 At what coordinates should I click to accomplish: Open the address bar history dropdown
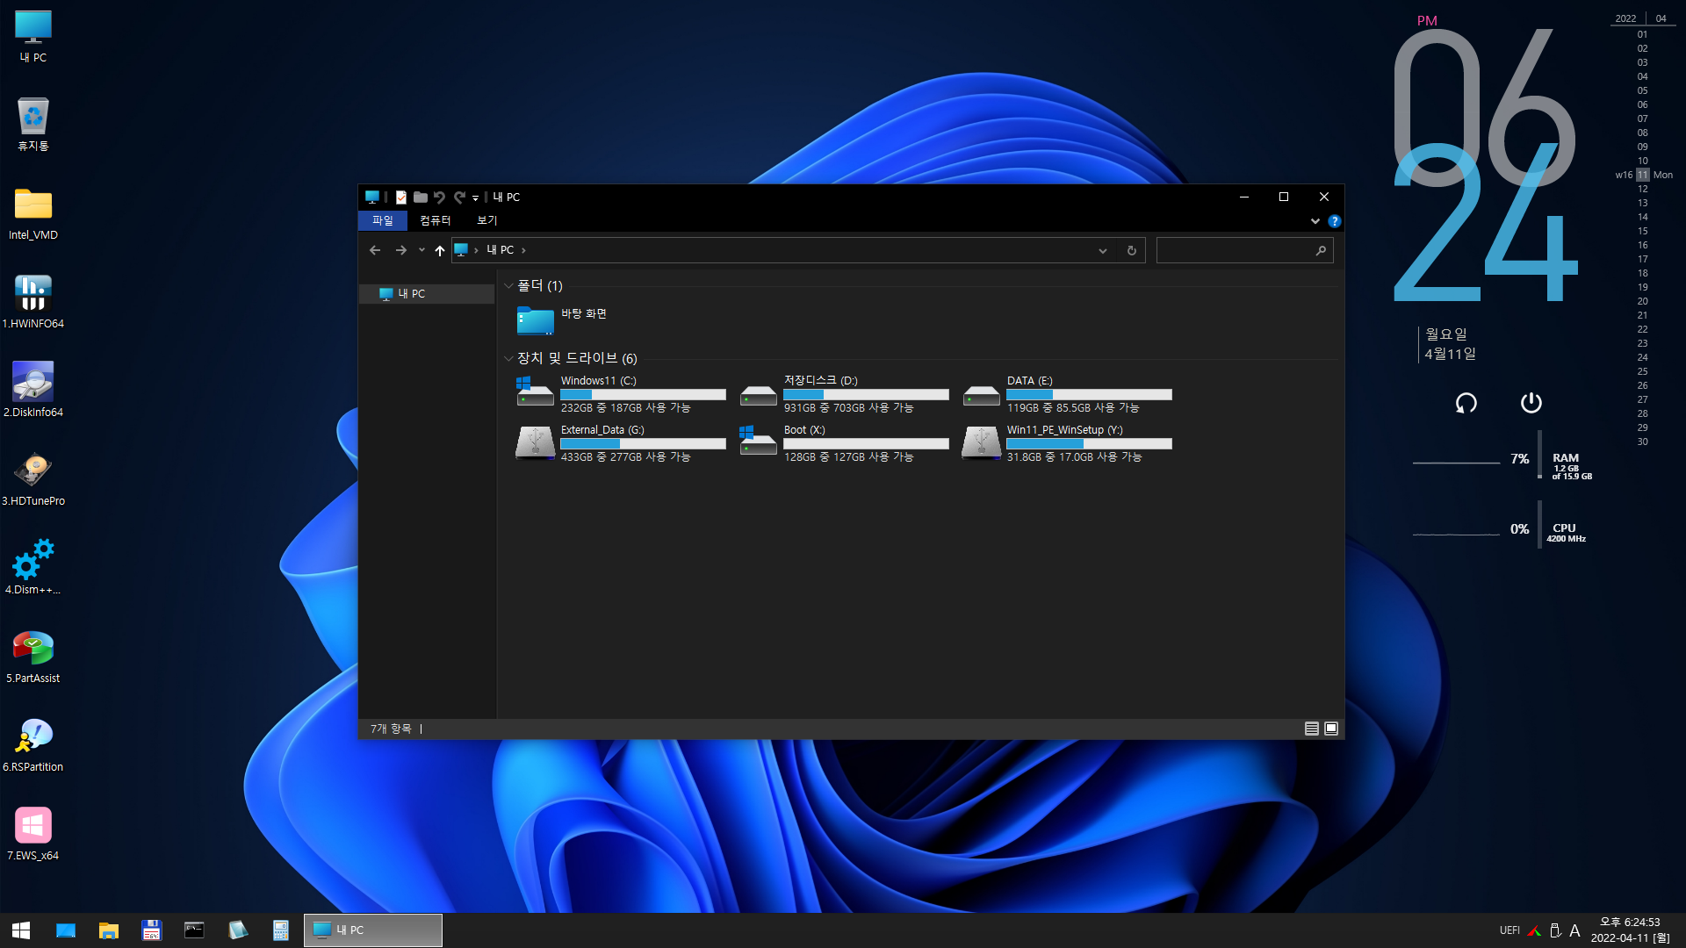tap(1103, 250)
